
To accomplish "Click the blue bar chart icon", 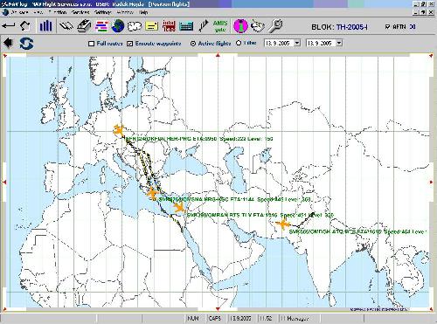I will point(45,26).
